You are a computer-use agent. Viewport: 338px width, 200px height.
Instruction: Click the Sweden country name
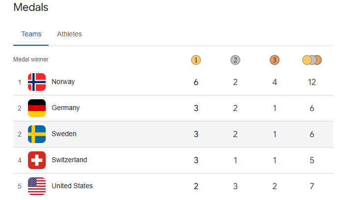coord(64,134)
